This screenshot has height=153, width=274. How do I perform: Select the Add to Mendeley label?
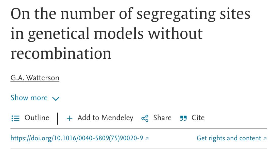pos(105,118)
